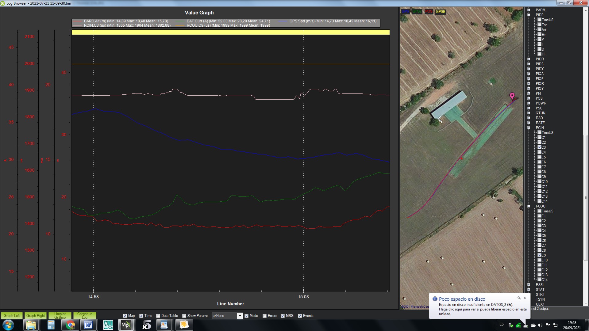Enable the Data Table checkbox
The width and height of the screenshot is (589, 331).
158,316
